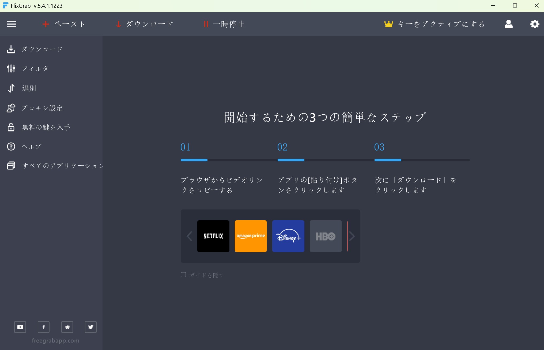Click step number 02
This screenshot has width=544, height=350.
click(x=282, y=147)
